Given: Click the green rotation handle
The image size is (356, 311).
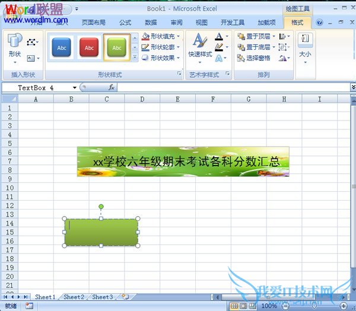Looking at the screenshot, I should tap(101, 207).
